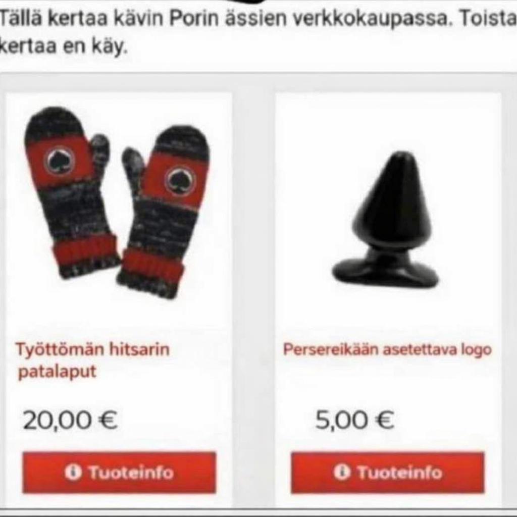Open Tuoteinfo for the 20,00 € mittens
Viewport: 517px width, 517px height.
[x=119, y=473]
